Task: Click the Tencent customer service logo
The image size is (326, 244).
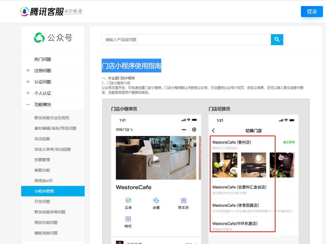Action: click(42, 12)
